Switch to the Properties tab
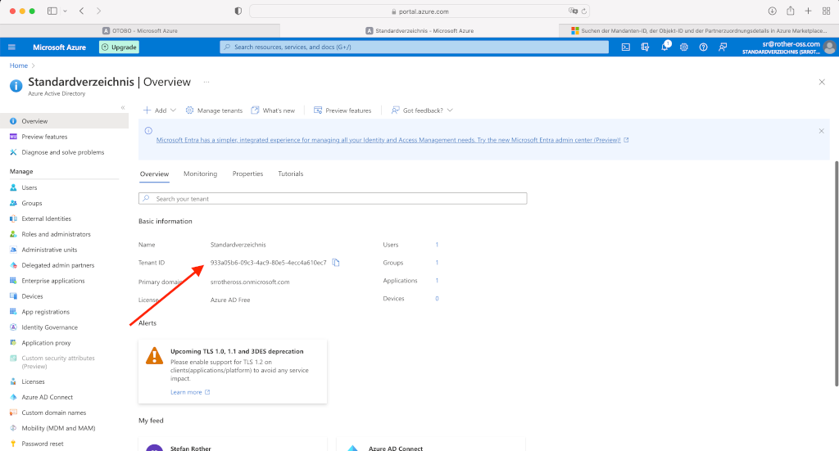 [247, 174]
